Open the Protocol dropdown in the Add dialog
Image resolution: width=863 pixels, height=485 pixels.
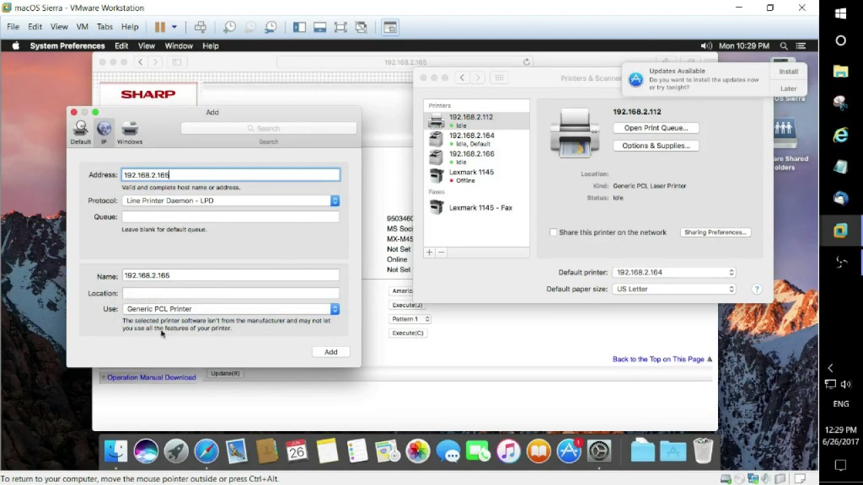(x=231, y=201)
